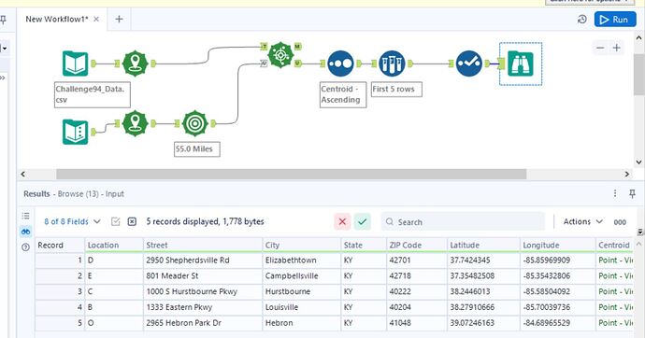Zoom out the canvas with minus button

pos(600,48)
